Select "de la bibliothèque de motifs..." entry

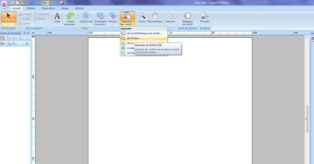point(144,33)
